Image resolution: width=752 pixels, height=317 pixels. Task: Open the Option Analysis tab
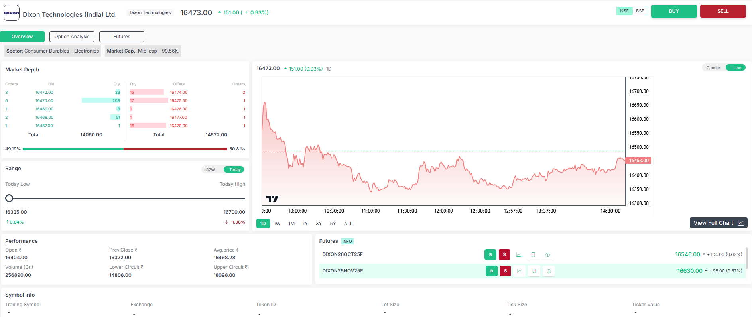[x=72, y=37]
